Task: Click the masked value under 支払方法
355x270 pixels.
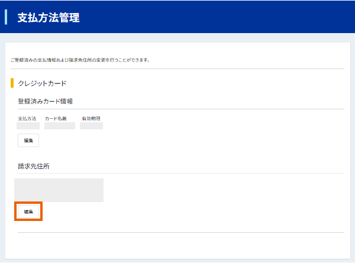Action: tap(28, 126)
